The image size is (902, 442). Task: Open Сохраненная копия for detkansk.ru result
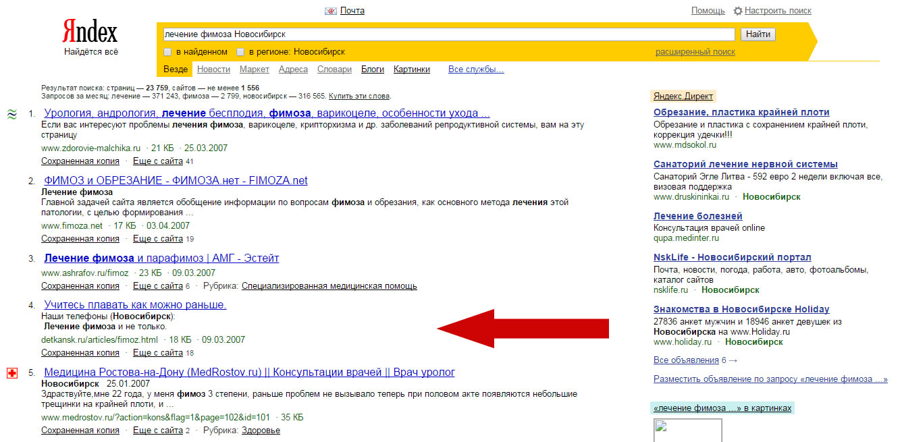pos(80,353)
